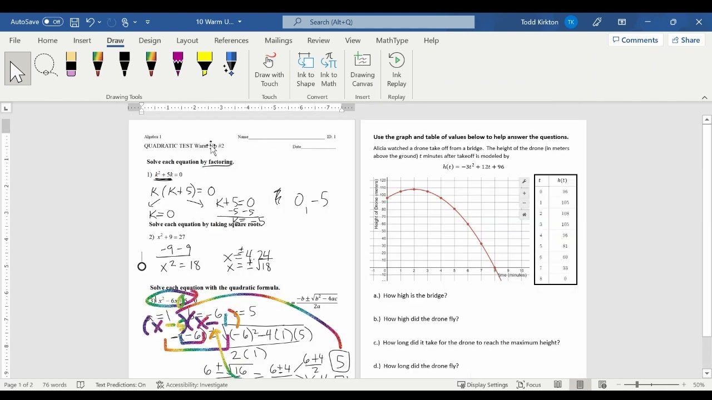Screen dimensions: 712x400
Task: Zoom in with plus button
Action: click(684, 384)
